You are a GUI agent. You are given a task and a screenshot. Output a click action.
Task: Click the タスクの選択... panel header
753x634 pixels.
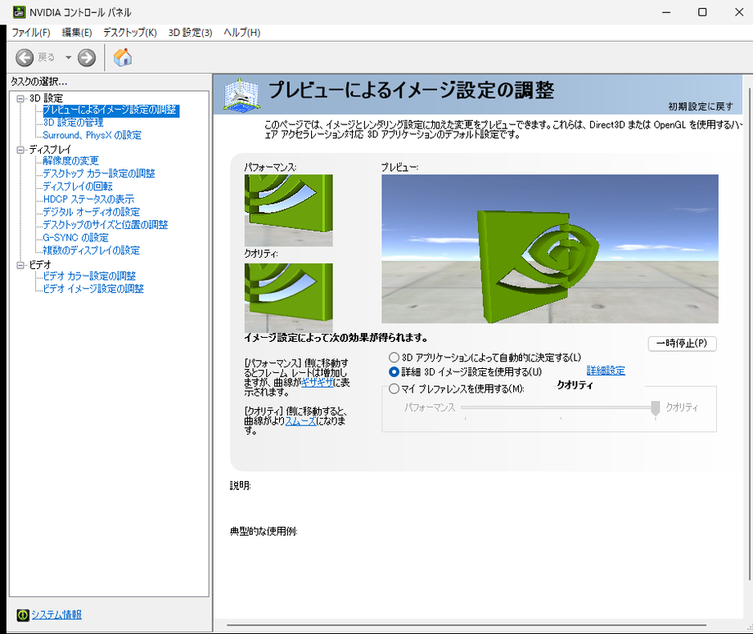click(x=39, y=82)
